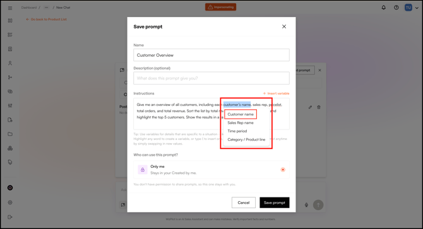Open the Dashboard breadcrumb
Screen dimensions: 423x229
[x=29, y=8]
